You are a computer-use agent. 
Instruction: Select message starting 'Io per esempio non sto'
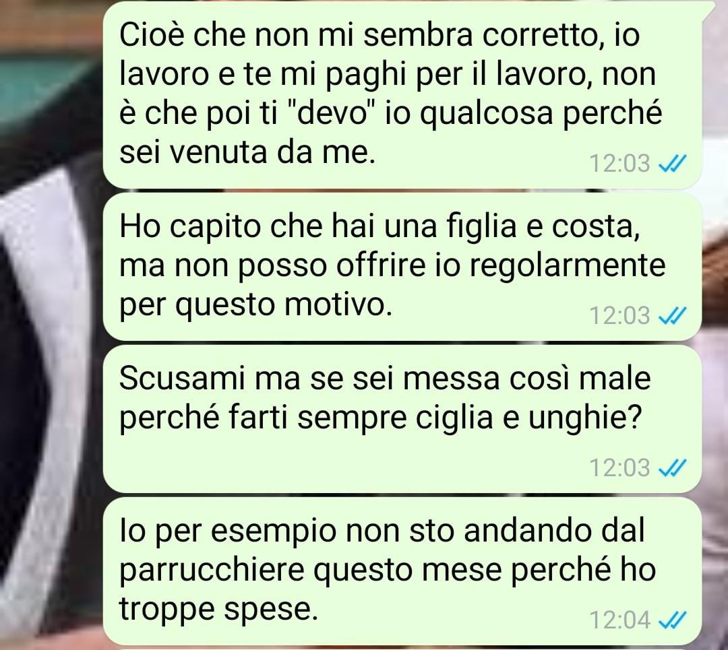click(x=402, y=571)
